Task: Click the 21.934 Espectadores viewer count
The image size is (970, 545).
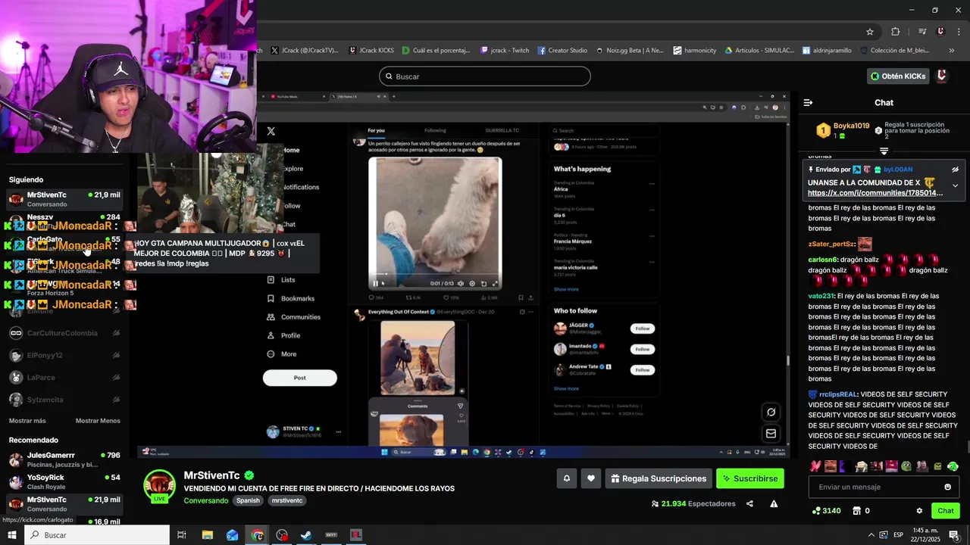Action: [x=693, y=503]
